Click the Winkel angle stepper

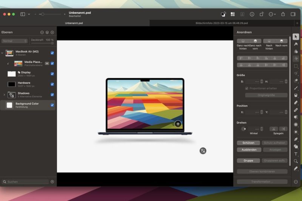pos(261,129)
